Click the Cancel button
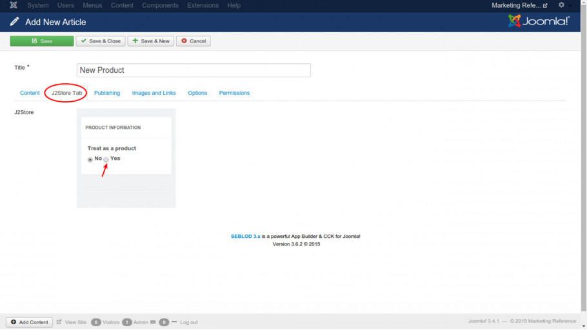The height and width of the screenshot is (330, 587). (x=194, y=41)
